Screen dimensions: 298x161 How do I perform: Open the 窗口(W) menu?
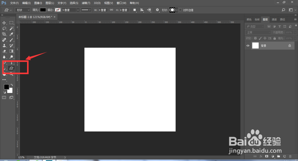pos(121,3)
